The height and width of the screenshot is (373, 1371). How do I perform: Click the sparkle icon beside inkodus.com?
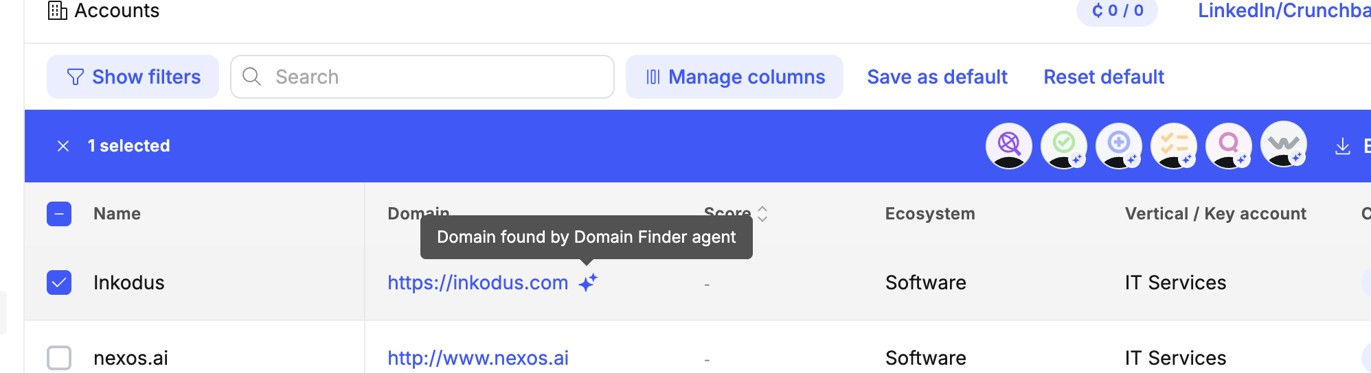point(587,282)
